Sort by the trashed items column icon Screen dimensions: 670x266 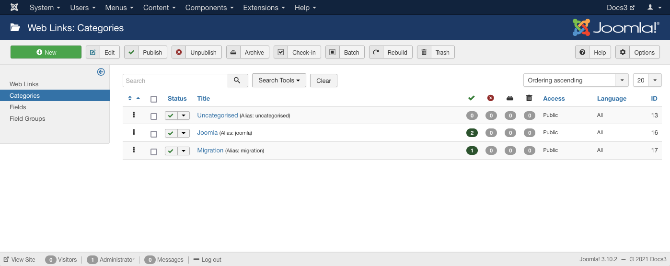529,98
